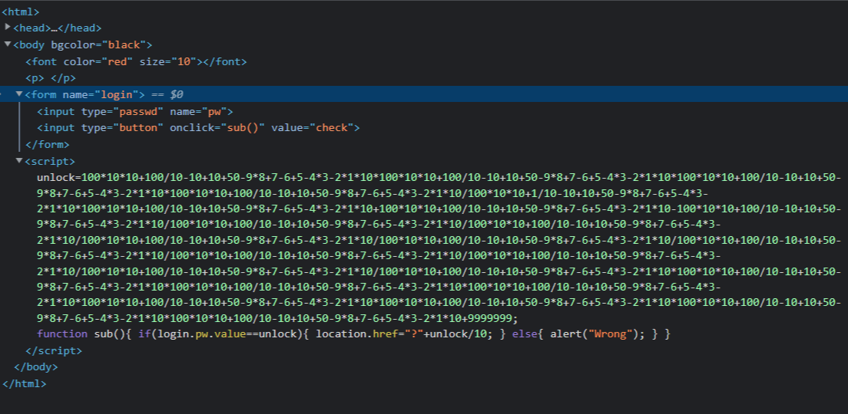Click the location.href assignment text

[406, 334]
